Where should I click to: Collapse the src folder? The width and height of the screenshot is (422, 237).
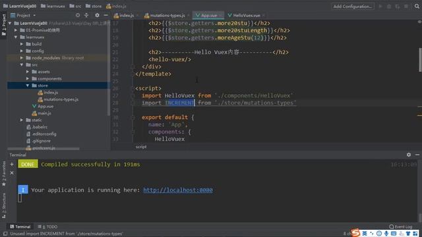[22, 65]
